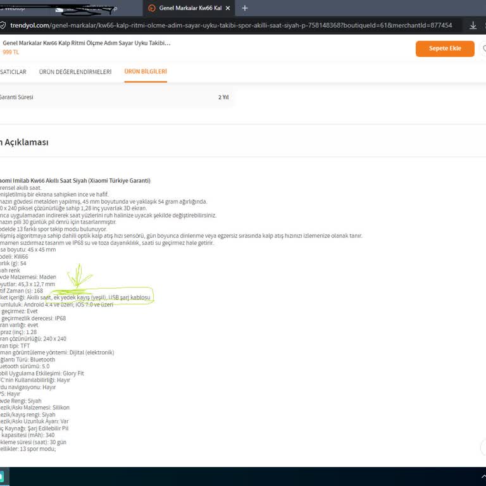Click Xiaomi Imilab Kw66 Akıllı Saat heading line
Viewport: 486px width, 486px height.
pos(75,181)
